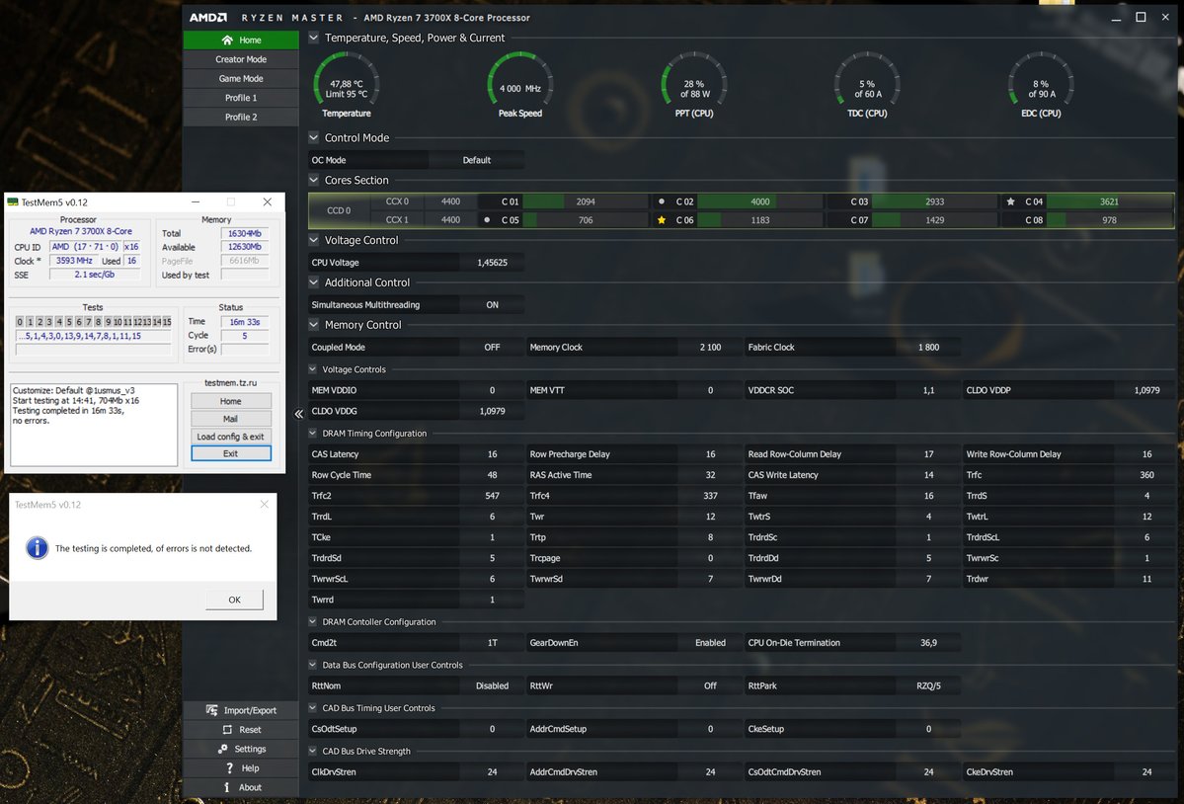Screen dimensions: 1184x804
Task: Close the TestMem5 completion dialog
Action: coord(265,505)
